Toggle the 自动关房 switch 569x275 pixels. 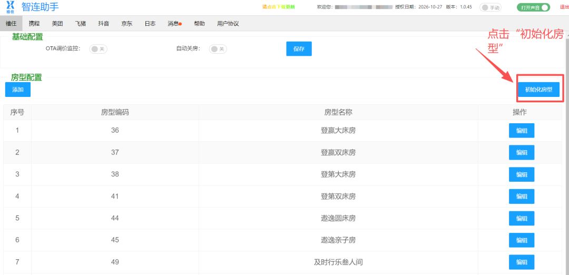[x=218, y=49]
